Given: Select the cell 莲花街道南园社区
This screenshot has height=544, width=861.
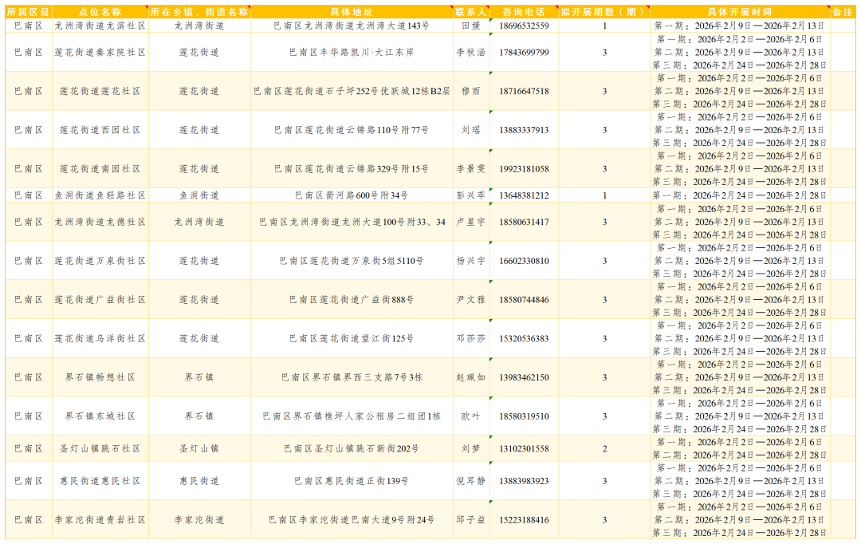Looking at the screenshot, I should click(100, 169).
